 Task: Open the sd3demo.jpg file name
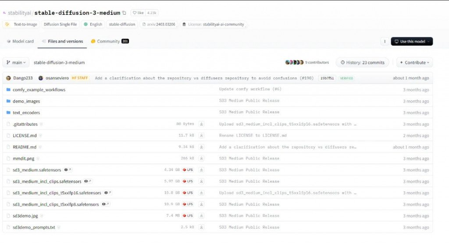[25, 216]
